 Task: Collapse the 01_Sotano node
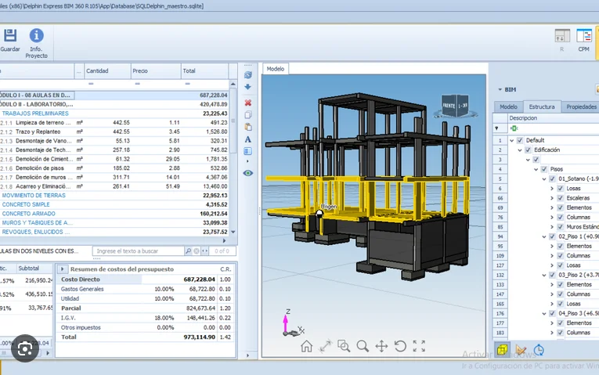coord(544,178)
